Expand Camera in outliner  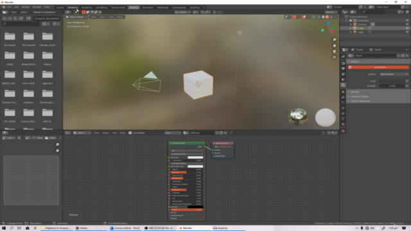(351, 24)
